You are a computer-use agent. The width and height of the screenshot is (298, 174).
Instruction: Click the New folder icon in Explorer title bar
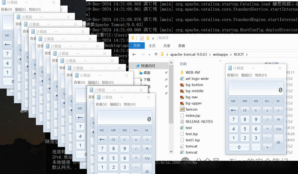[x=148, y=38]
